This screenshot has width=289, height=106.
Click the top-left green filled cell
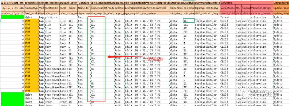pyautogui.click(x=13, y=17)
